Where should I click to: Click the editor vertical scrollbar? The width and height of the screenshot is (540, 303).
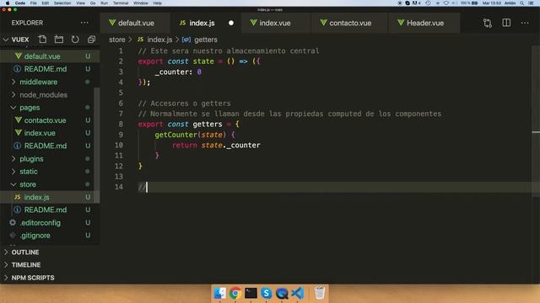536,120
